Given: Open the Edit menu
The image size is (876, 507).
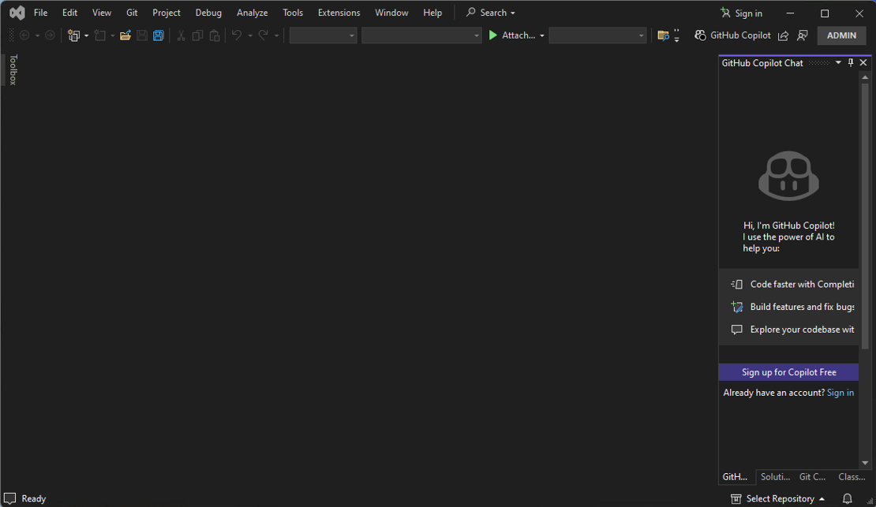Looking at the screenshot, I should 69,13.
